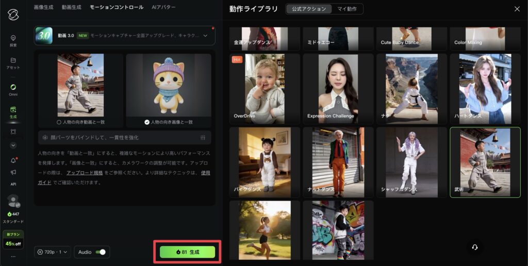Switch to the AIアバター tab
The width and height of the screenshot is (528, 266).
163,7
